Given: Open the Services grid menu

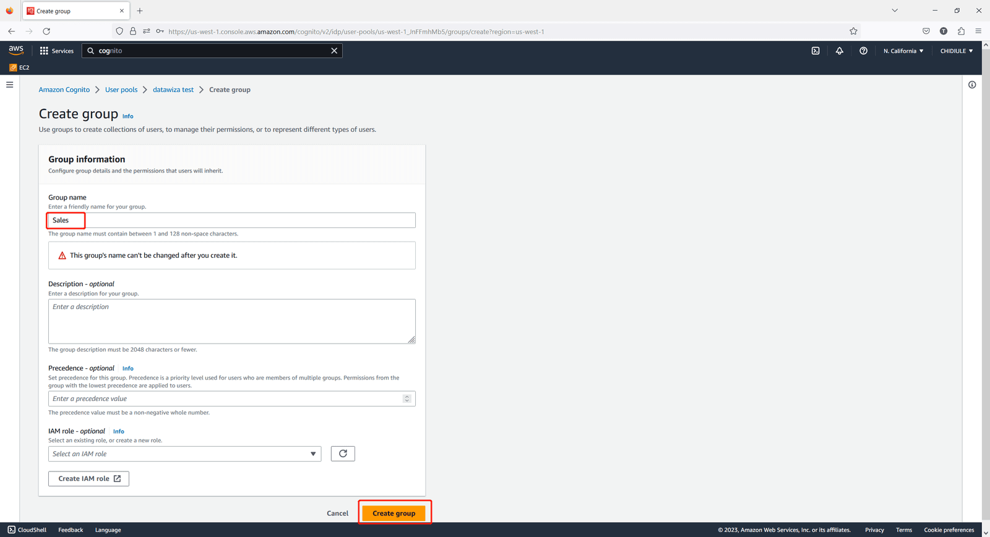Looking at the screenshot, I should (56, 51).
